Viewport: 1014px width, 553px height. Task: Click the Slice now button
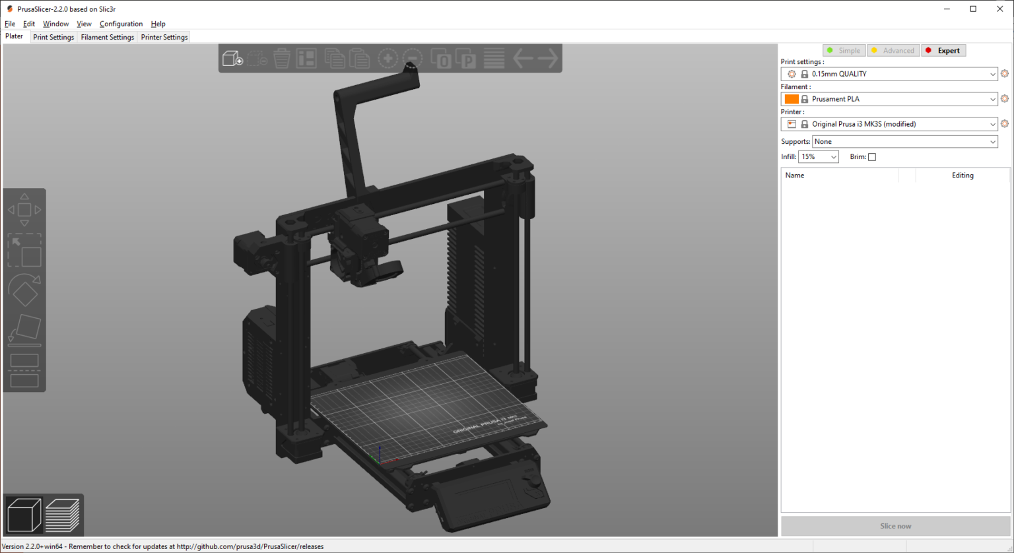(895, 526)
